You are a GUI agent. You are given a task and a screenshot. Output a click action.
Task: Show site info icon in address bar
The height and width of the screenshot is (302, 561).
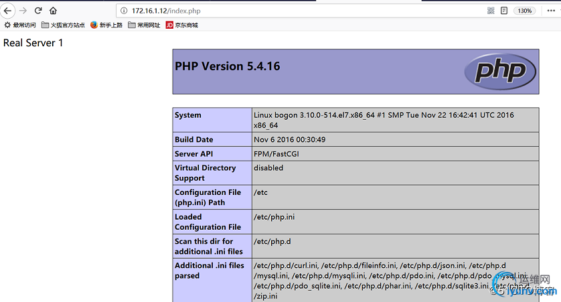124,11
